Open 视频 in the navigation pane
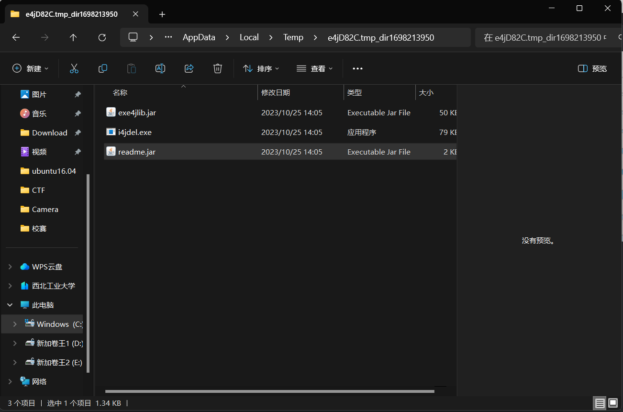 tap(39, 152)
